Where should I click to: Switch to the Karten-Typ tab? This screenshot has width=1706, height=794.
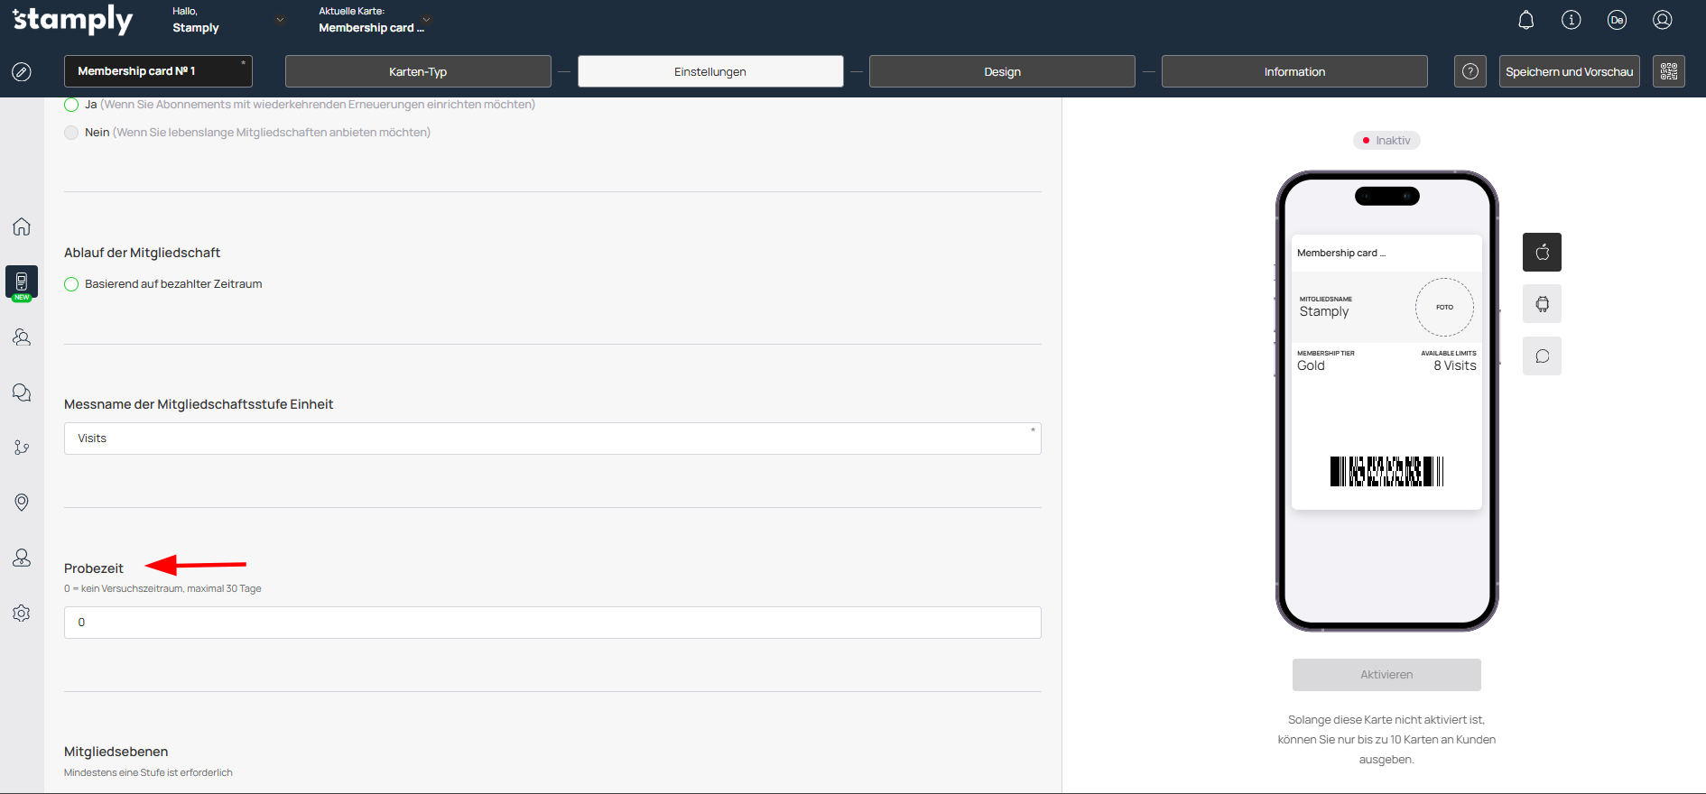[x=418, y=71]
